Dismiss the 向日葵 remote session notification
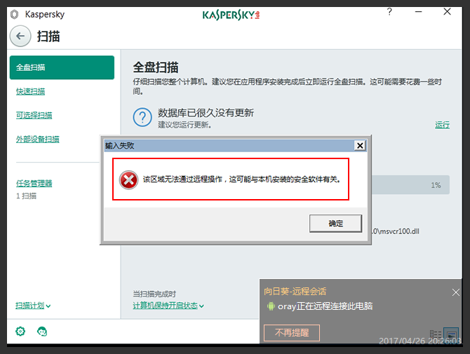This screenshot has height=354, width=470. (x=455, y=292)
